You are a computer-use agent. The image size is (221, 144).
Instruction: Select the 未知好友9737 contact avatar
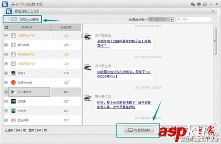[x=13, y=64]
